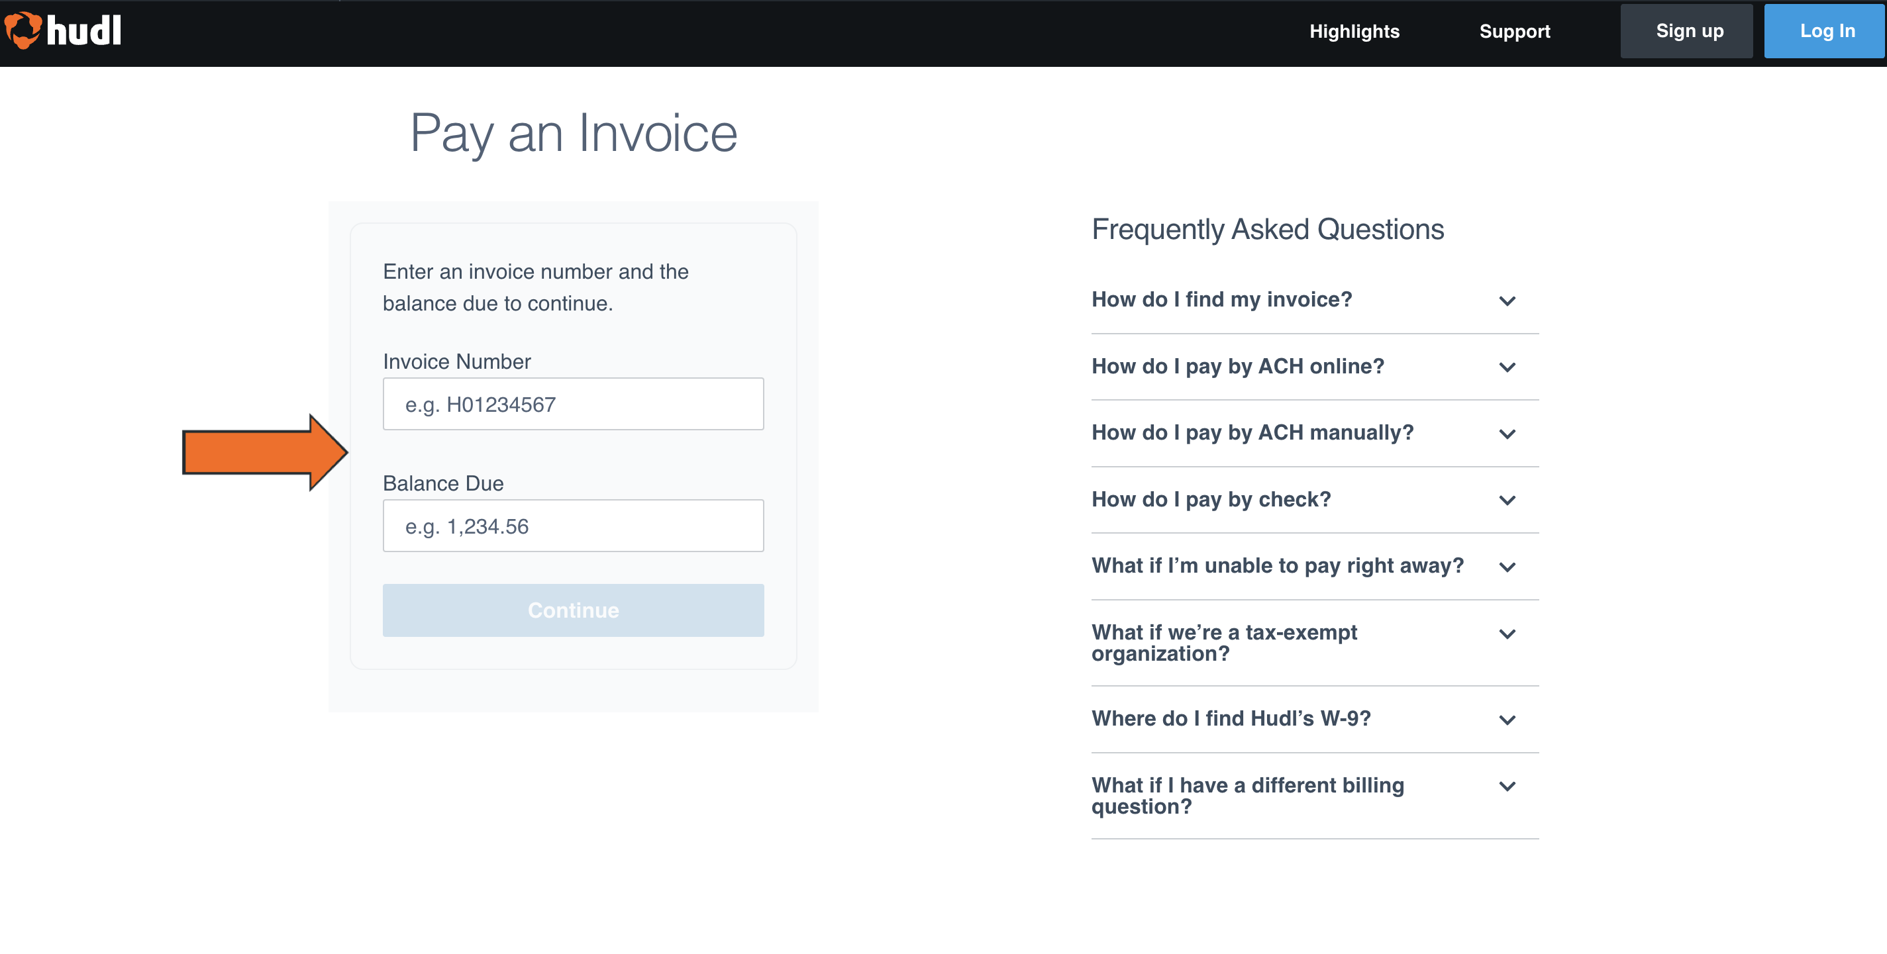Open the Highlights menu item
This screenshot has height=954, width=1887.
(1354, 30)
